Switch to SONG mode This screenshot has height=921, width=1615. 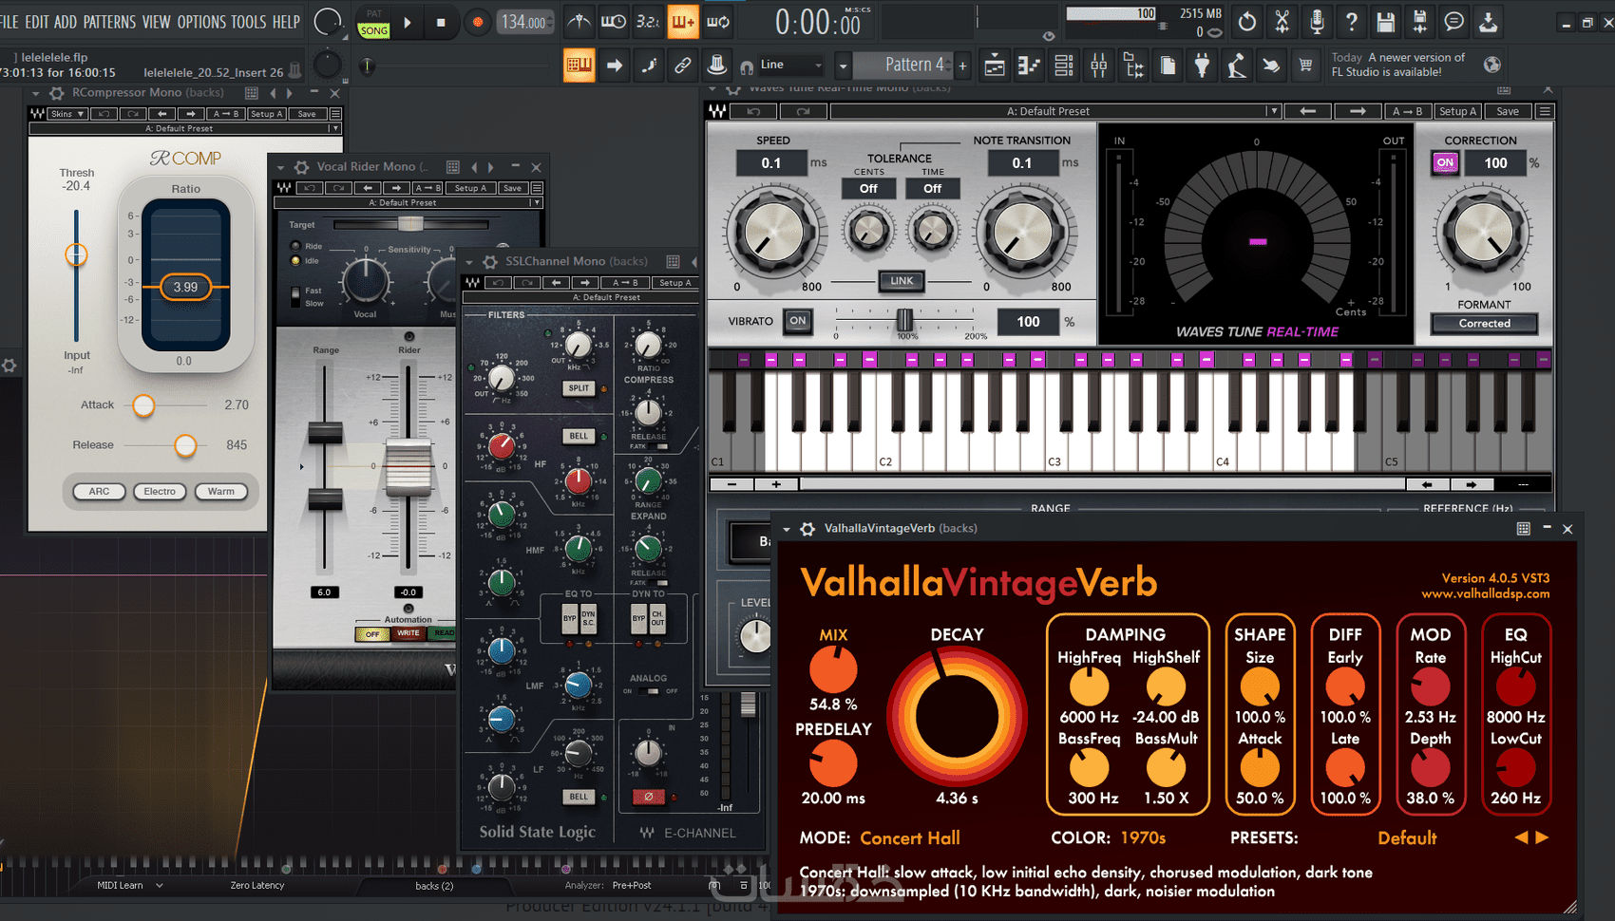point(374,30)
